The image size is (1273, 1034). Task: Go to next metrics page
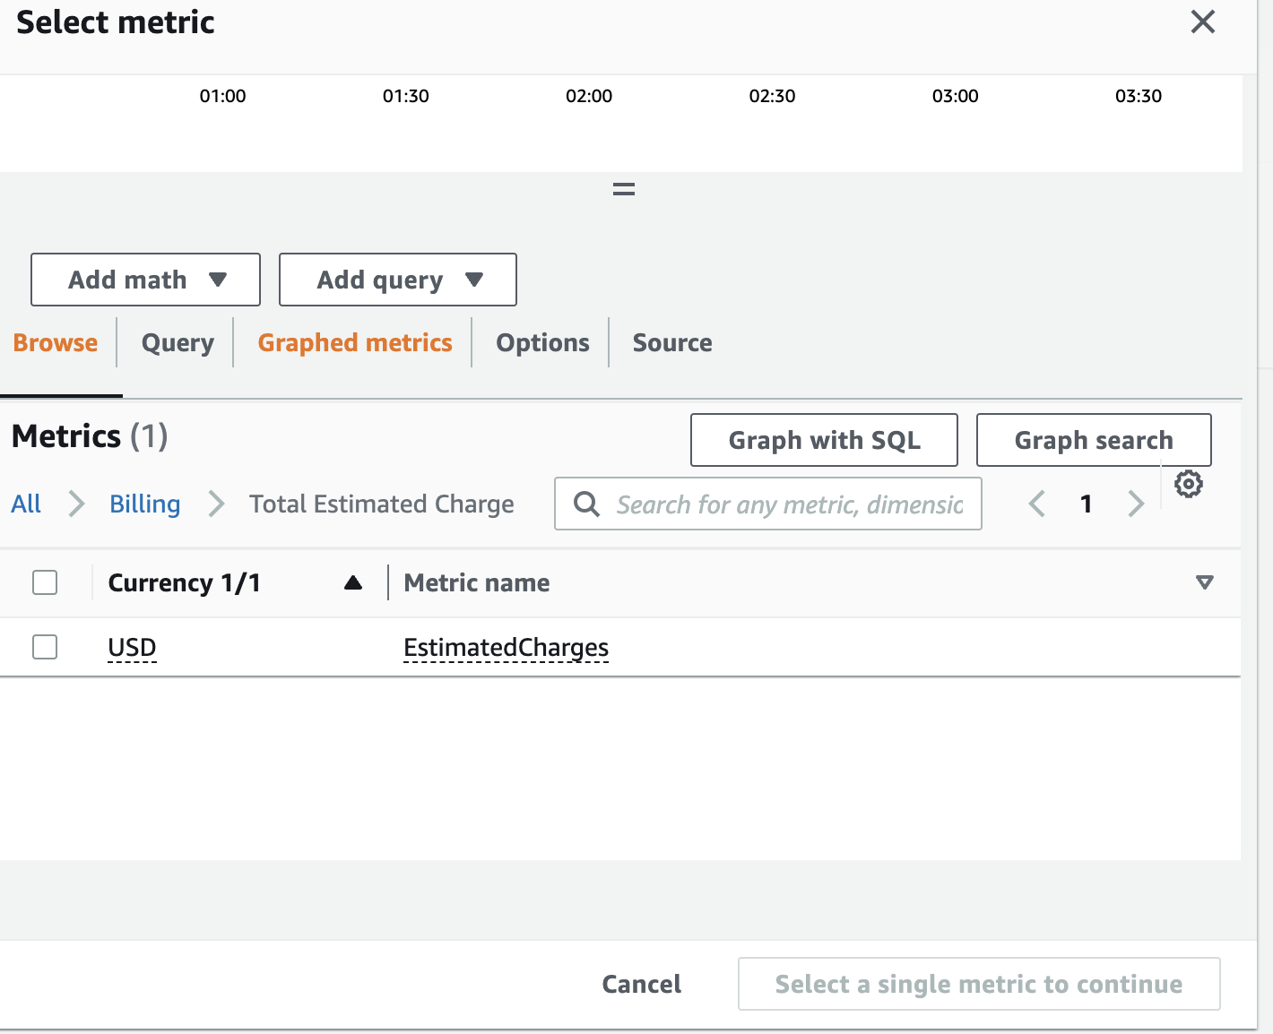1136,504
